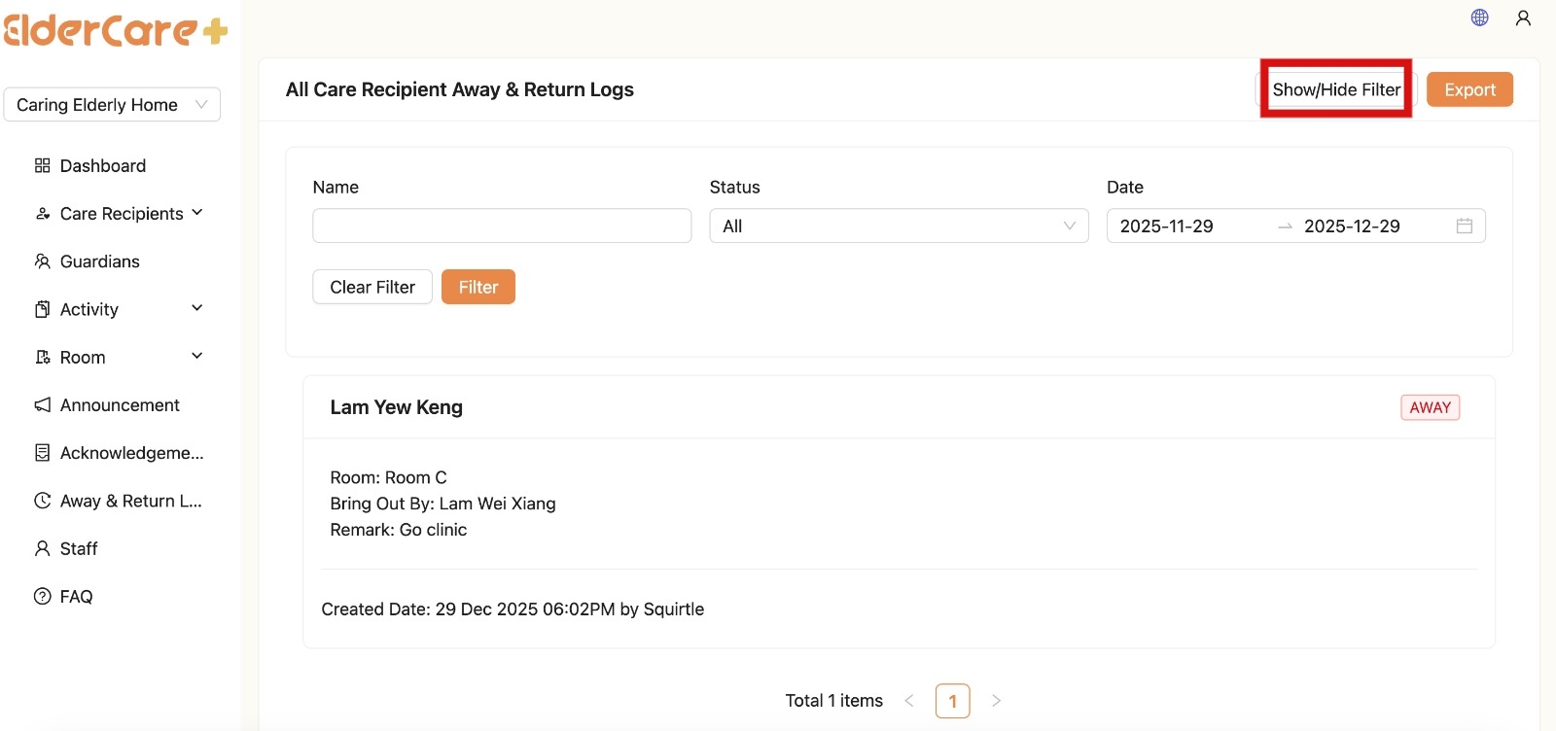Open Announcement in the sidebar
This screenshot has width=1556, height=731.
coord(119,404)
